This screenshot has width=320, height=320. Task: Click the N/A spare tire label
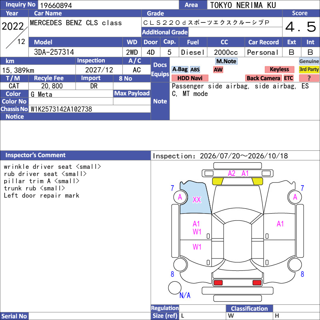[185, 295]
